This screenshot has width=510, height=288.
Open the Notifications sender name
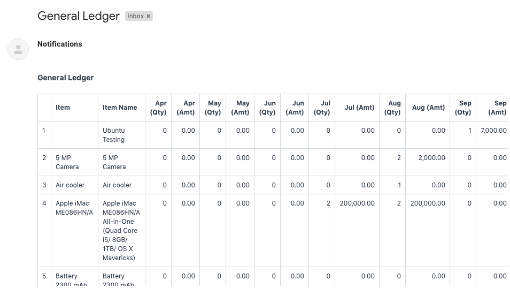[x=60, y=44]
